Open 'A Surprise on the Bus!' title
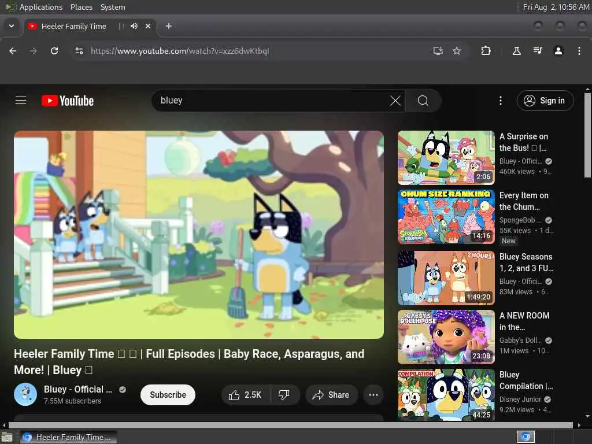This screenshot has height=444, width=592. tap(524, 142)
